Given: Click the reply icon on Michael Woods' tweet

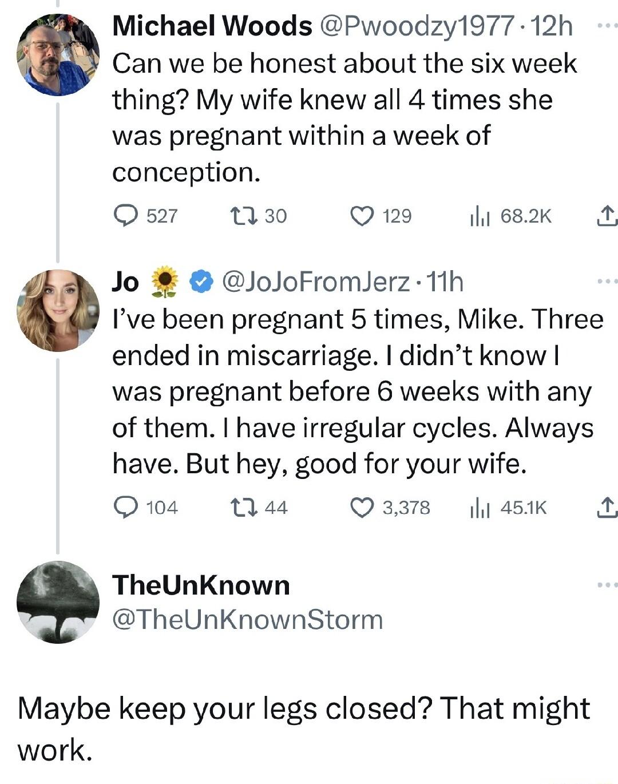Looking at the screenshot, I should tap(126, 215).
